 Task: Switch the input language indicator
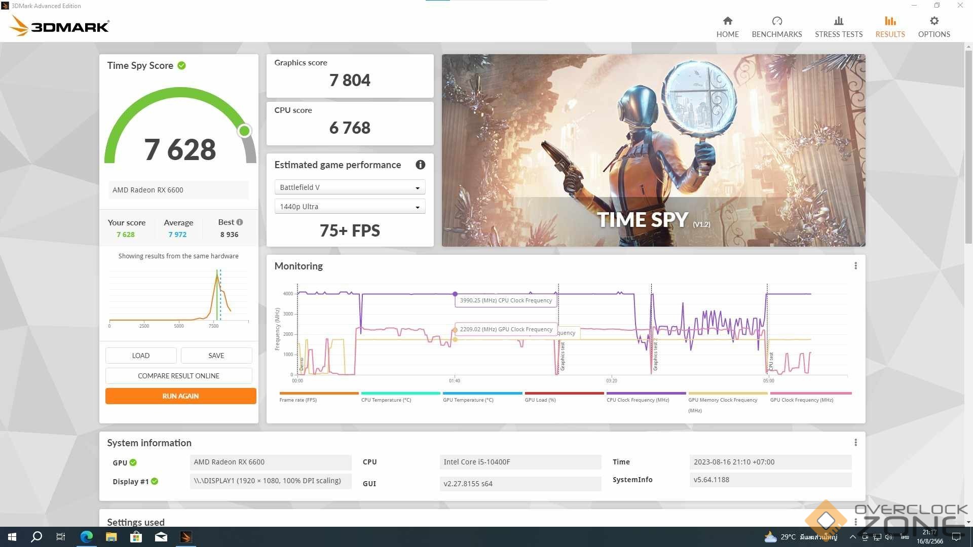tap(905, 537)
